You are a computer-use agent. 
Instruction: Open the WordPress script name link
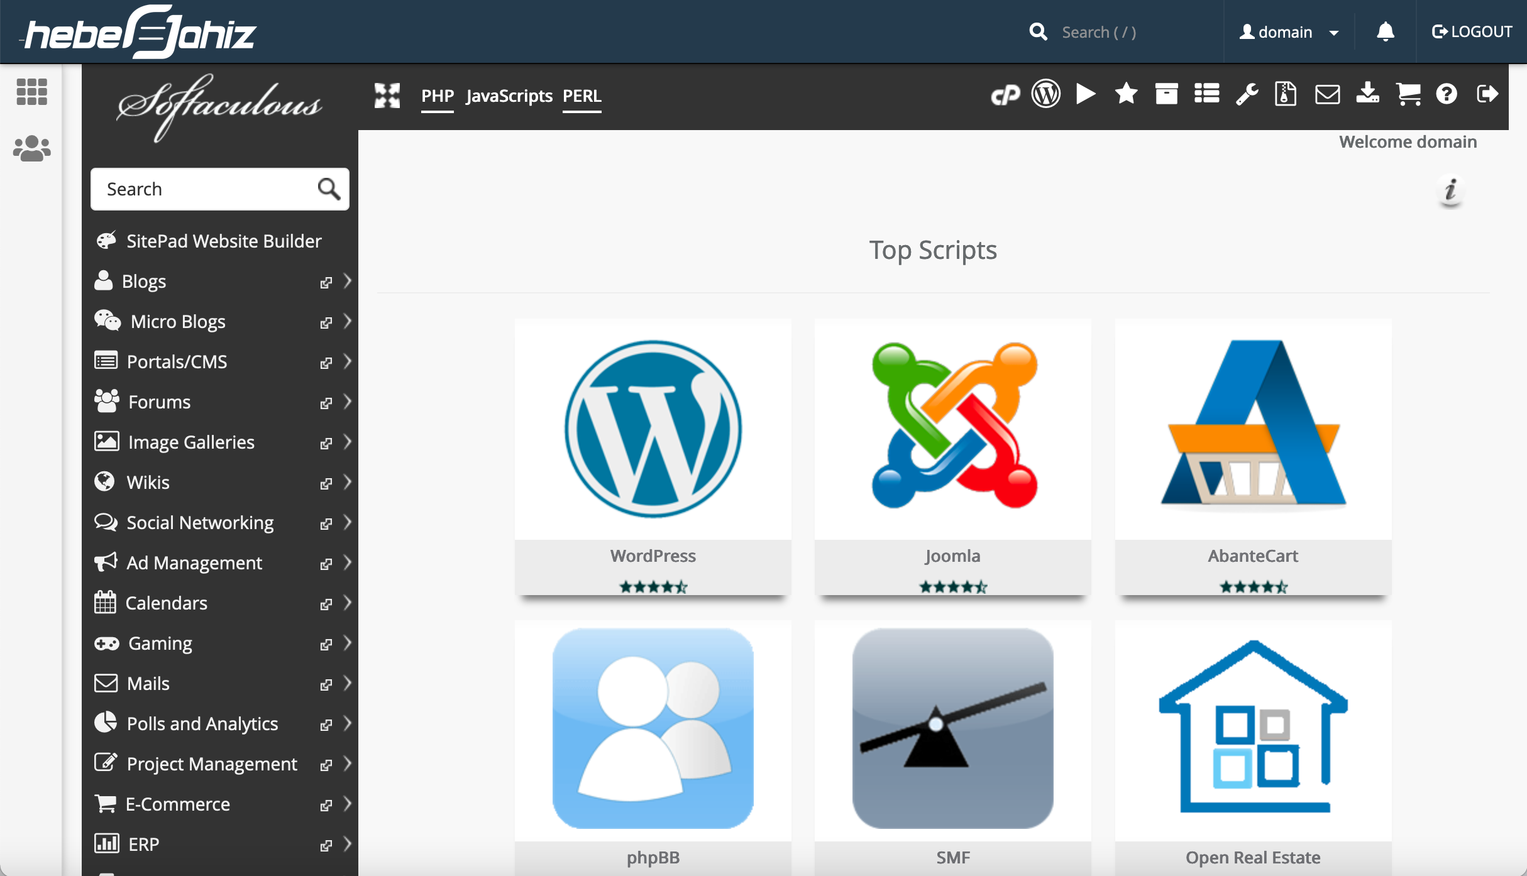pos(653,556)
